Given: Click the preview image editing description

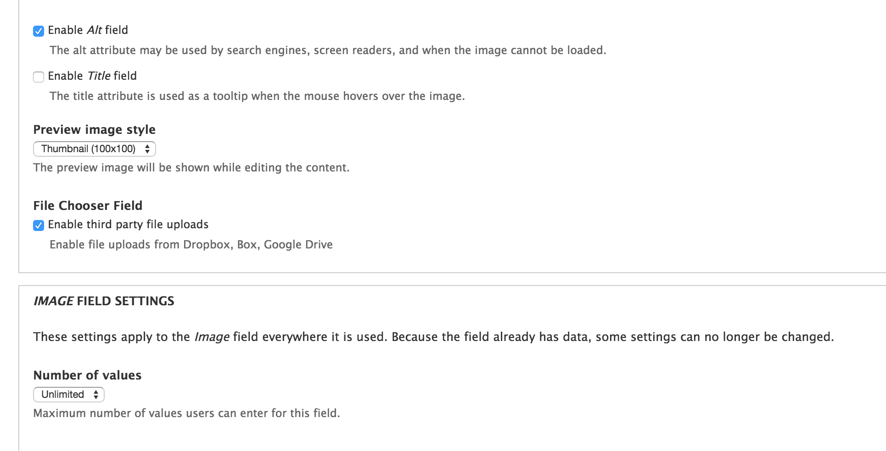Looking at the screenshot, I should tap(191, 168).
